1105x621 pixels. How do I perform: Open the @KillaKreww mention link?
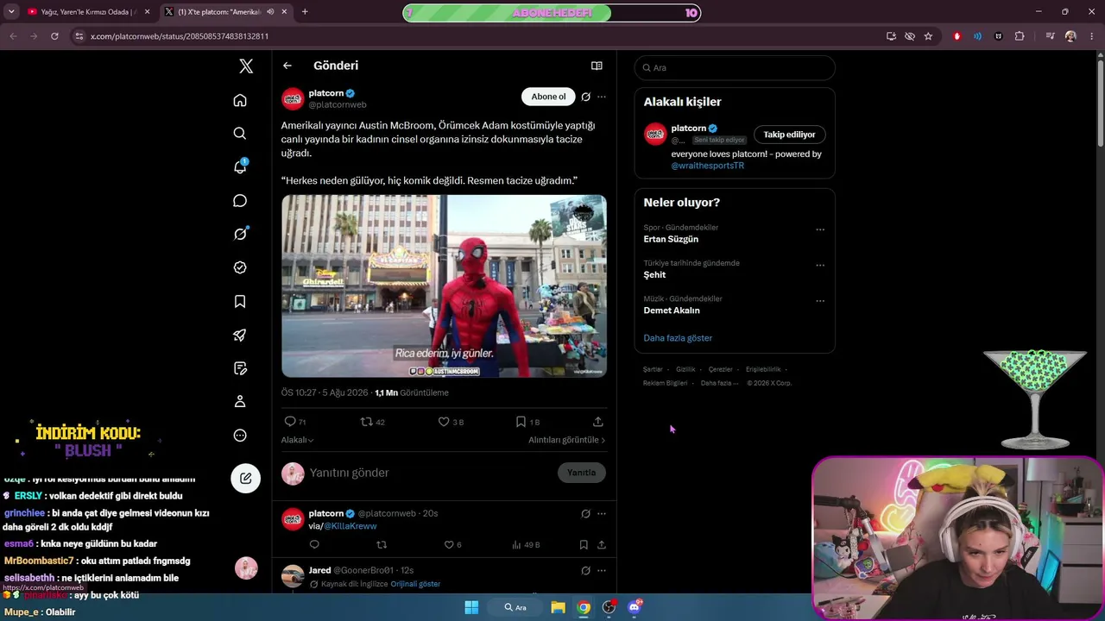point(350,526)
